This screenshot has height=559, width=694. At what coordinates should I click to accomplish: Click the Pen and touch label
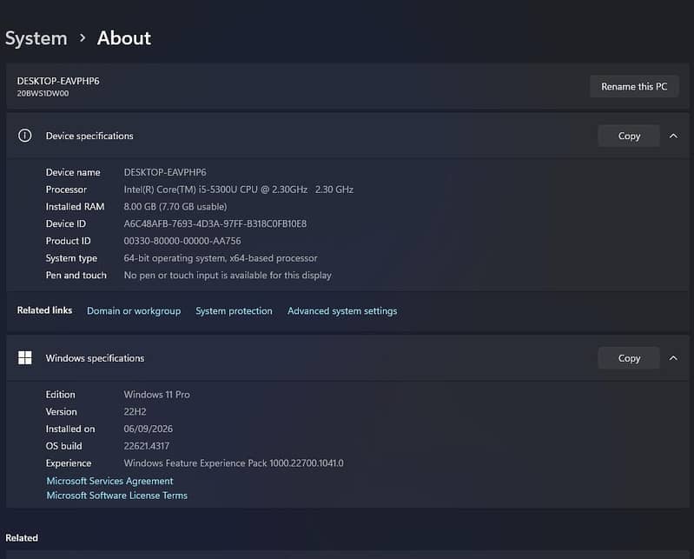pos(76,275)
